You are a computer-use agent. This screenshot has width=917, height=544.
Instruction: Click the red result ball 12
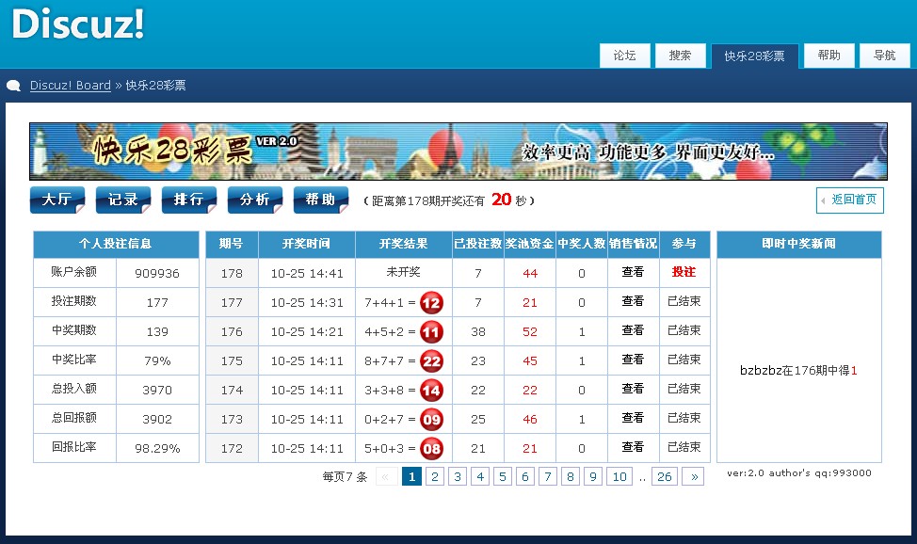click(431, 303)
